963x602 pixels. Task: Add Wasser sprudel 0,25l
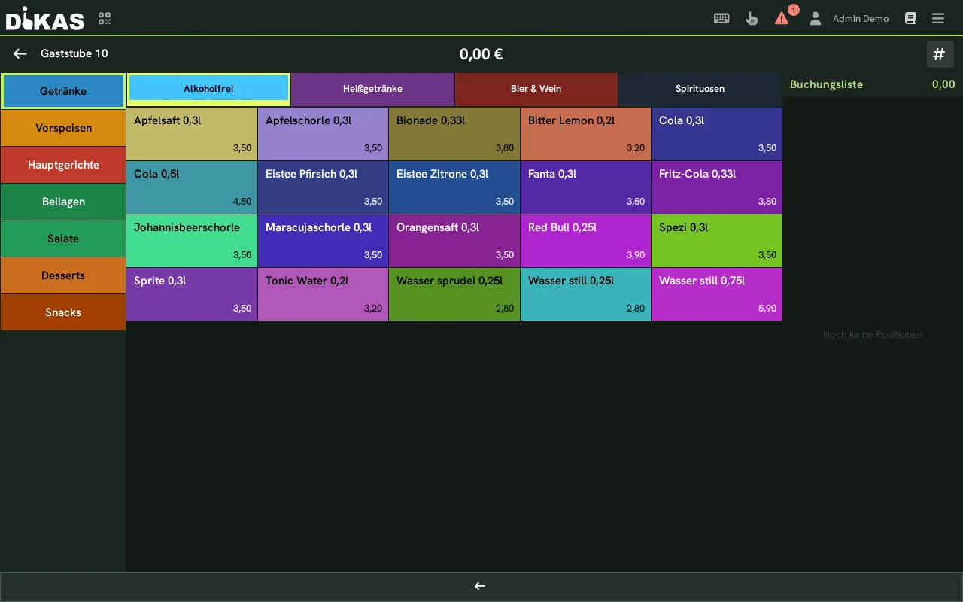454,294
